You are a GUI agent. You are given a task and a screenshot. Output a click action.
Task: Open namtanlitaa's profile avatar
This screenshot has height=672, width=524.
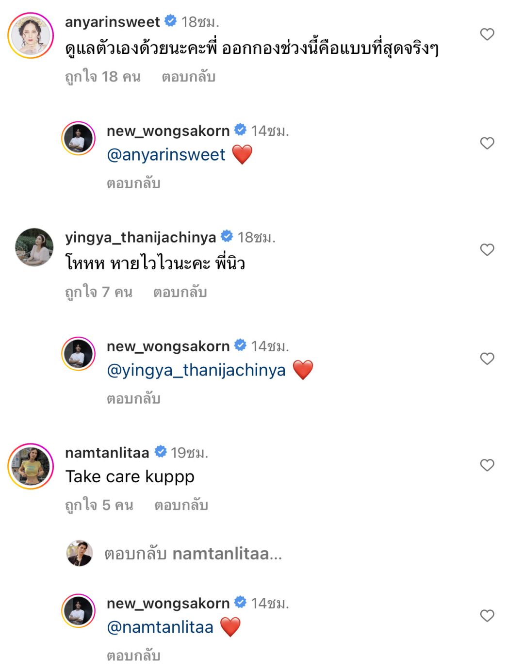[x=31, y=466]
